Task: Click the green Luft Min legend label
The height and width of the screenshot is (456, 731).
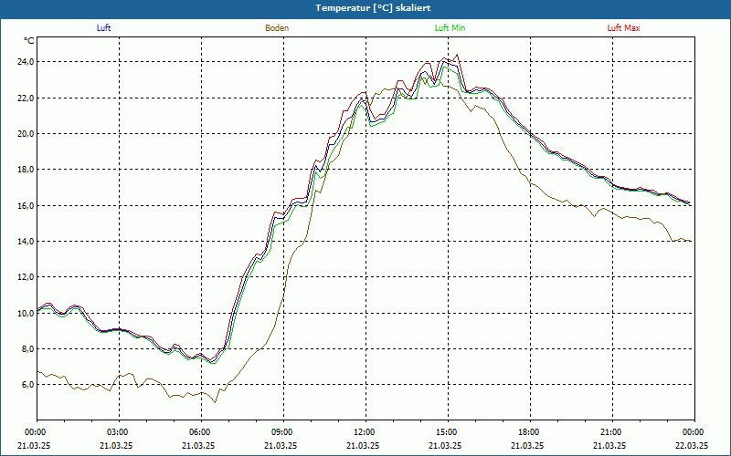Action: (450, 28)
